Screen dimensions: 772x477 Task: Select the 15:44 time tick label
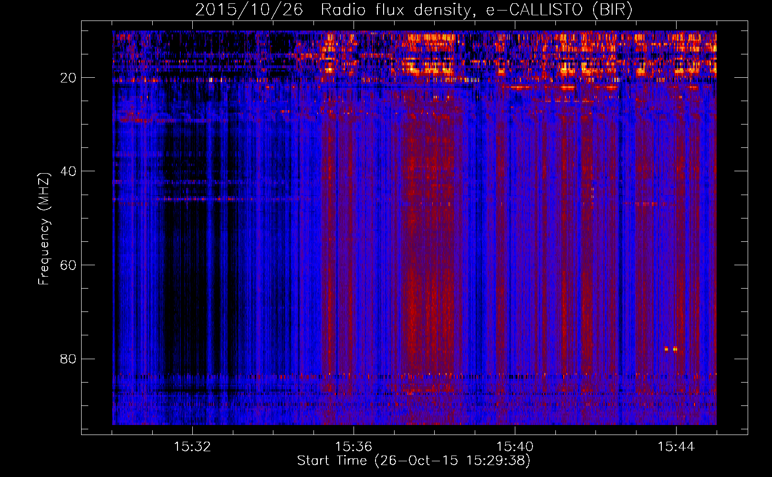click(676, 446)
